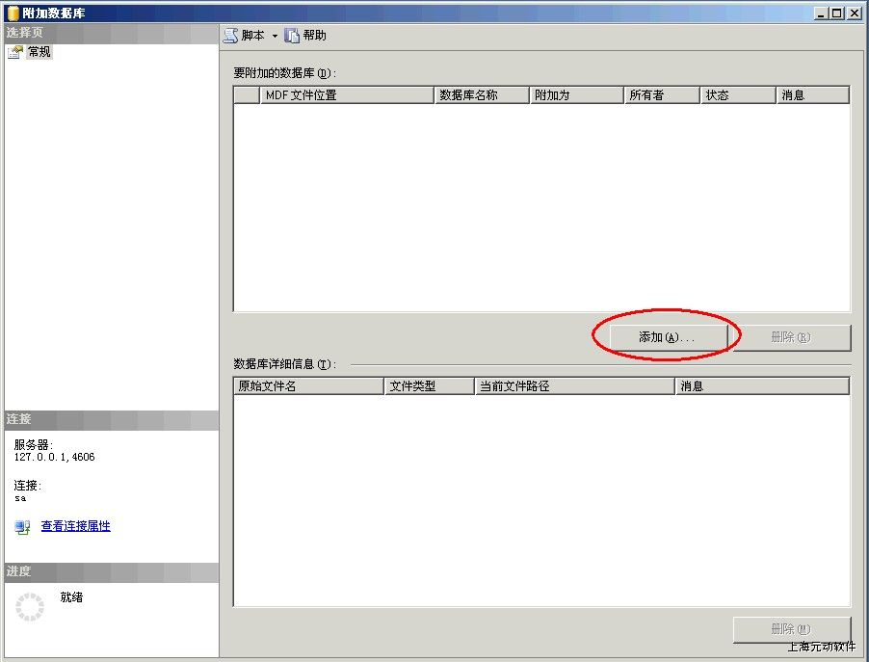Click the progress spinner icon next to 就绪
This screenshot has width=869, height=662.
click(30, 607)
